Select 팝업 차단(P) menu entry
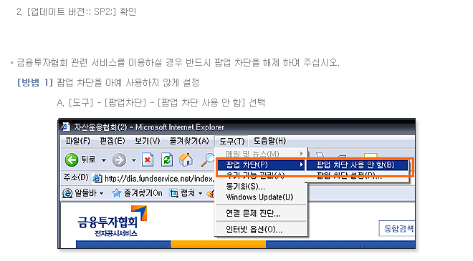Screen dimensions: 473x261 tap(261, 164)
